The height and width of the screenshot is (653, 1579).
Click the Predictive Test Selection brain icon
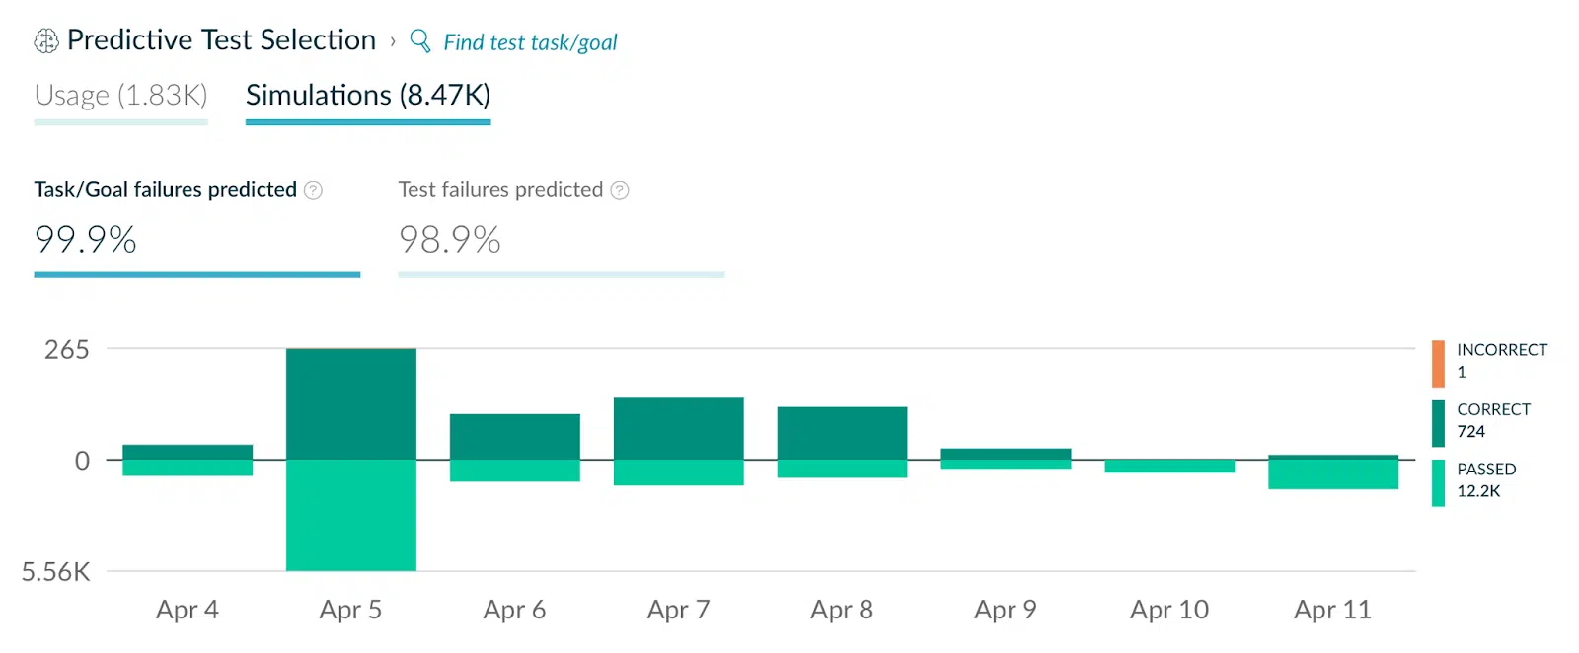(46, 40)
